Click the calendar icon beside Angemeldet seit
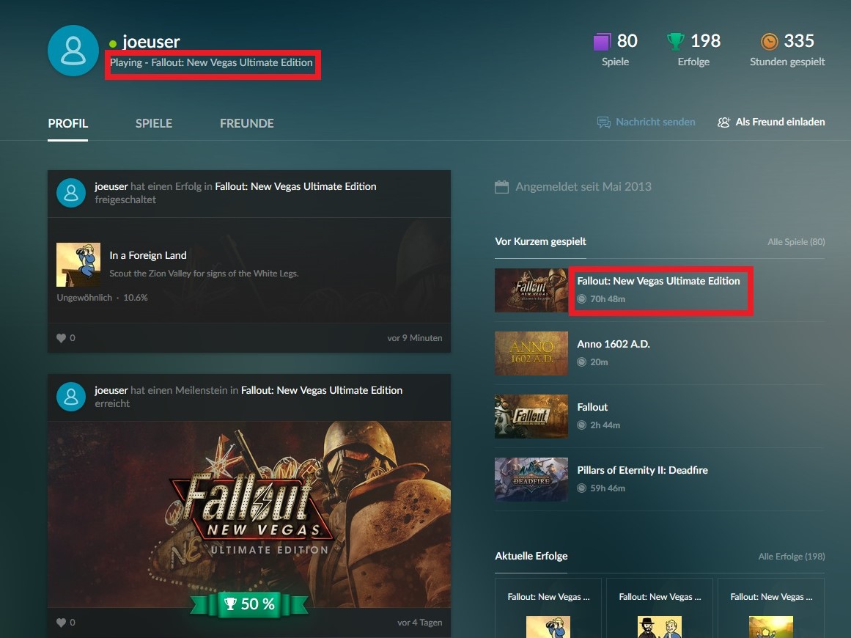The width and height of the screenshot is (851, 638). (x=501, y=187)
